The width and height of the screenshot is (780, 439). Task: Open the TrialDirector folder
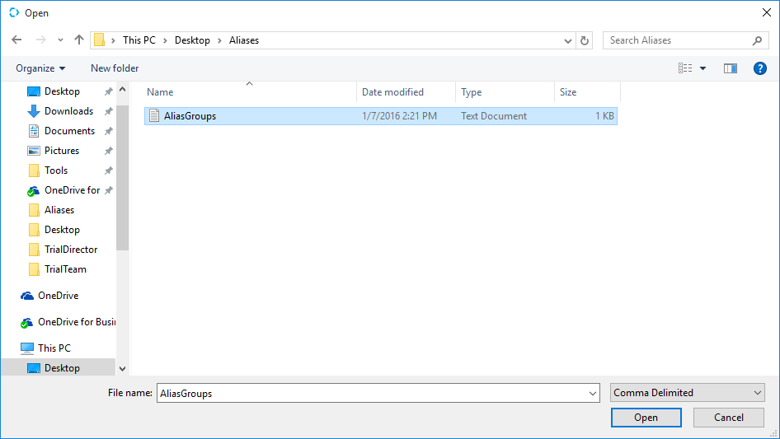point(71,250)
